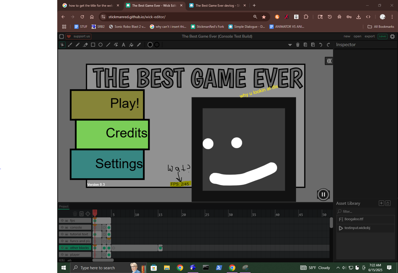Click the Paste icon in toolbar
Image resolution: width=398 pixels, height=273 pixels.
[x=313, y=45]
